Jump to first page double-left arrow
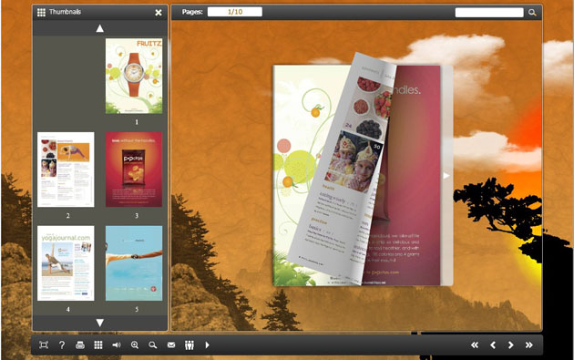Screen dimensions: 574x360 [x=475, y=345]
